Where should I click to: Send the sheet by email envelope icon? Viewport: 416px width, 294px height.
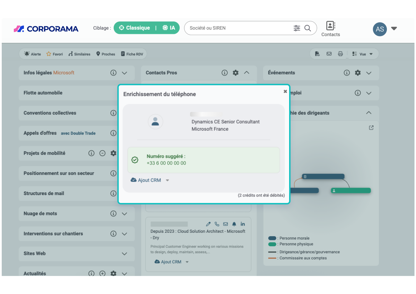click(x=329, y=54)
